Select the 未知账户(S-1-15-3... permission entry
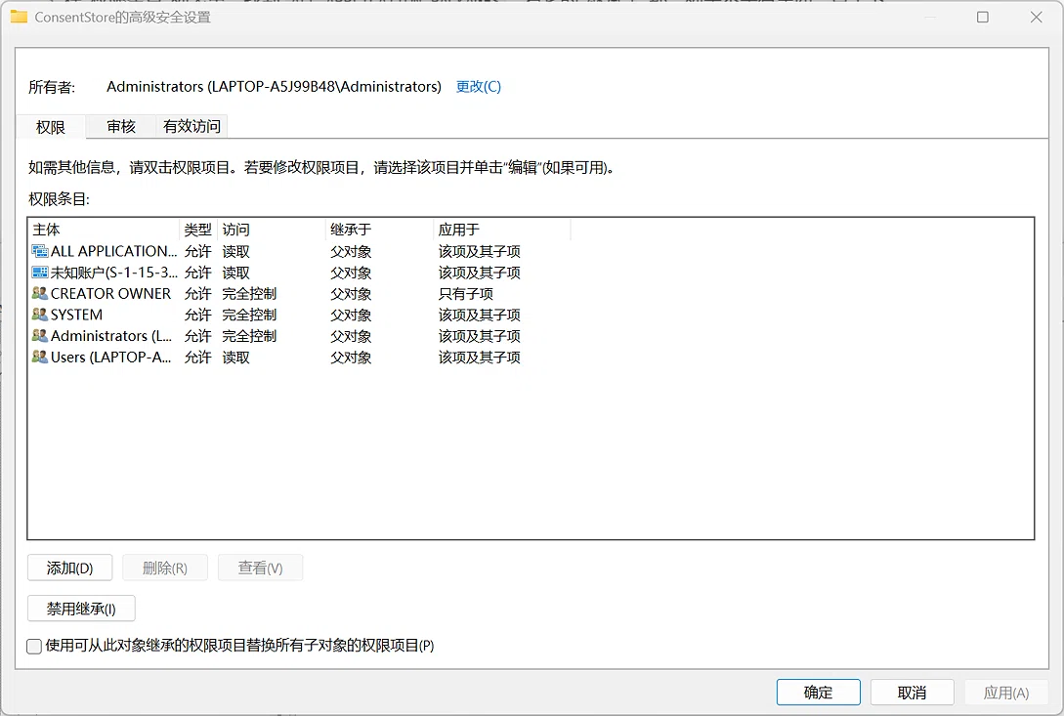Screen dimensions: 1064x716 (x=531, y=273)
